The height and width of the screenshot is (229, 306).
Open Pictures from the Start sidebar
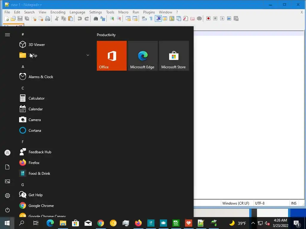7,181
